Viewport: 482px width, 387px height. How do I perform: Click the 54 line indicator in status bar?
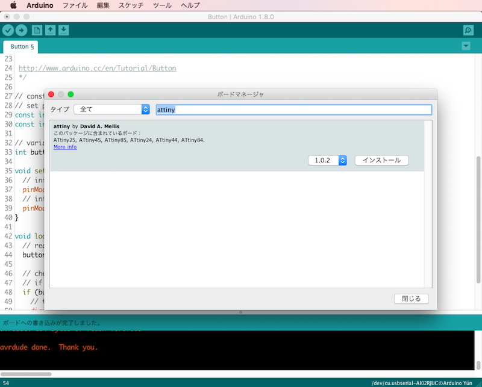pyautogui.click(x=6, y=383)
